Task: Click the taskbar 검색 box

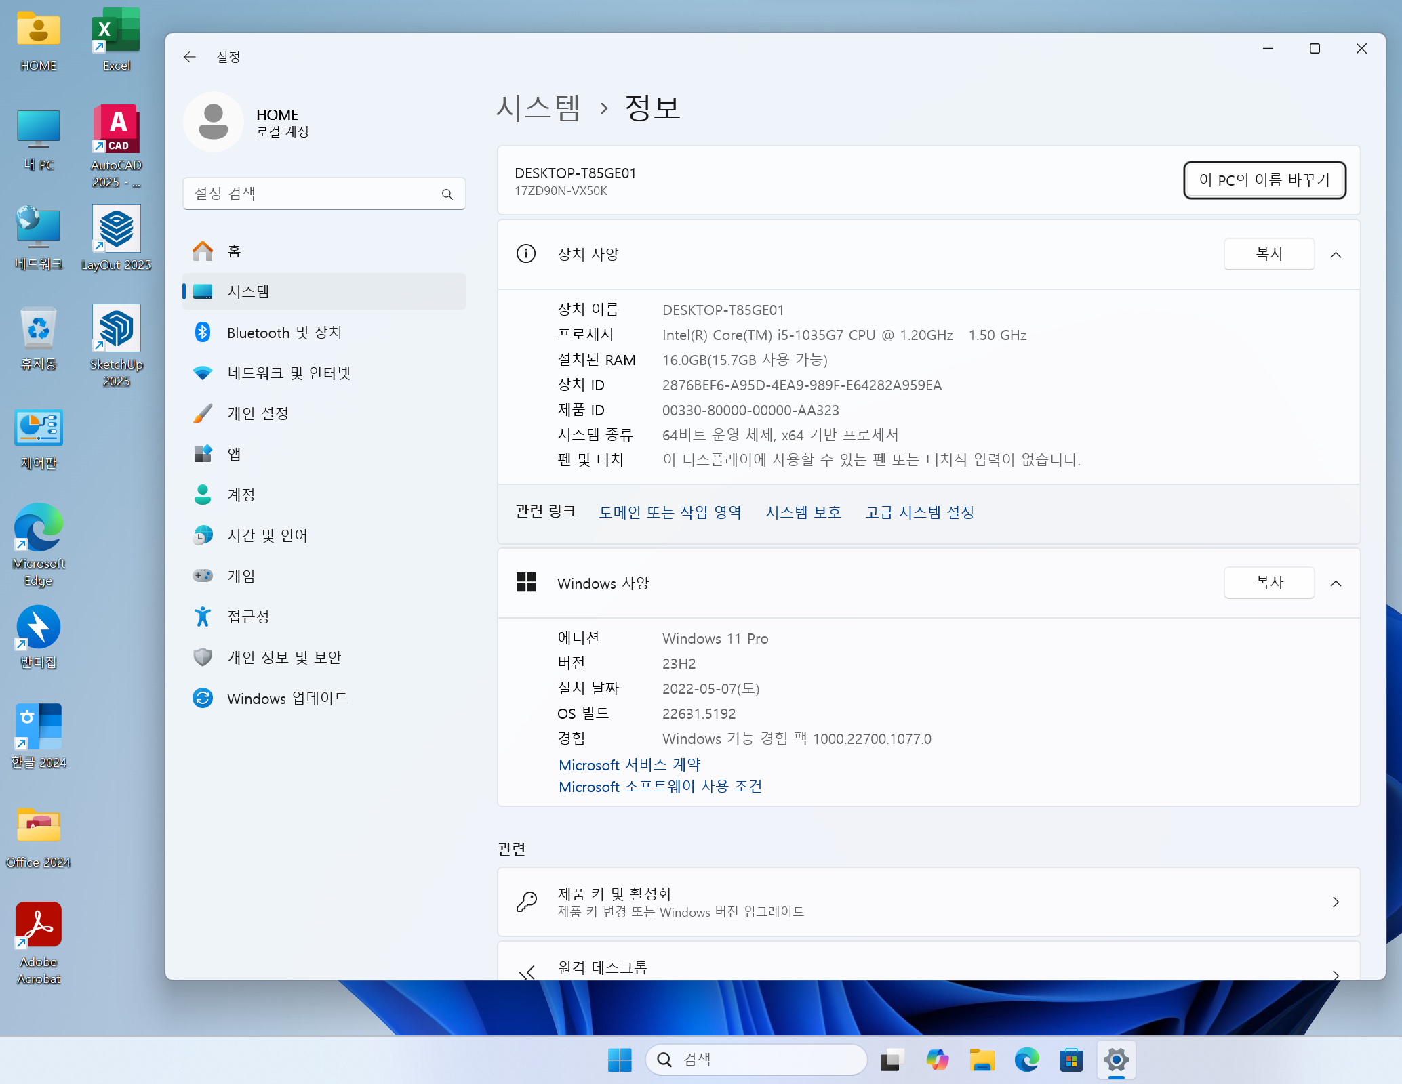Action: pyautogui.click(x=756, y=1060)
